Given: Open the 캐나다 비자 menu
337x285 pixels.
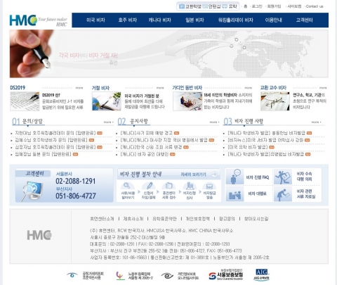Looking at the screenshot, I should (x=160, y=20).
